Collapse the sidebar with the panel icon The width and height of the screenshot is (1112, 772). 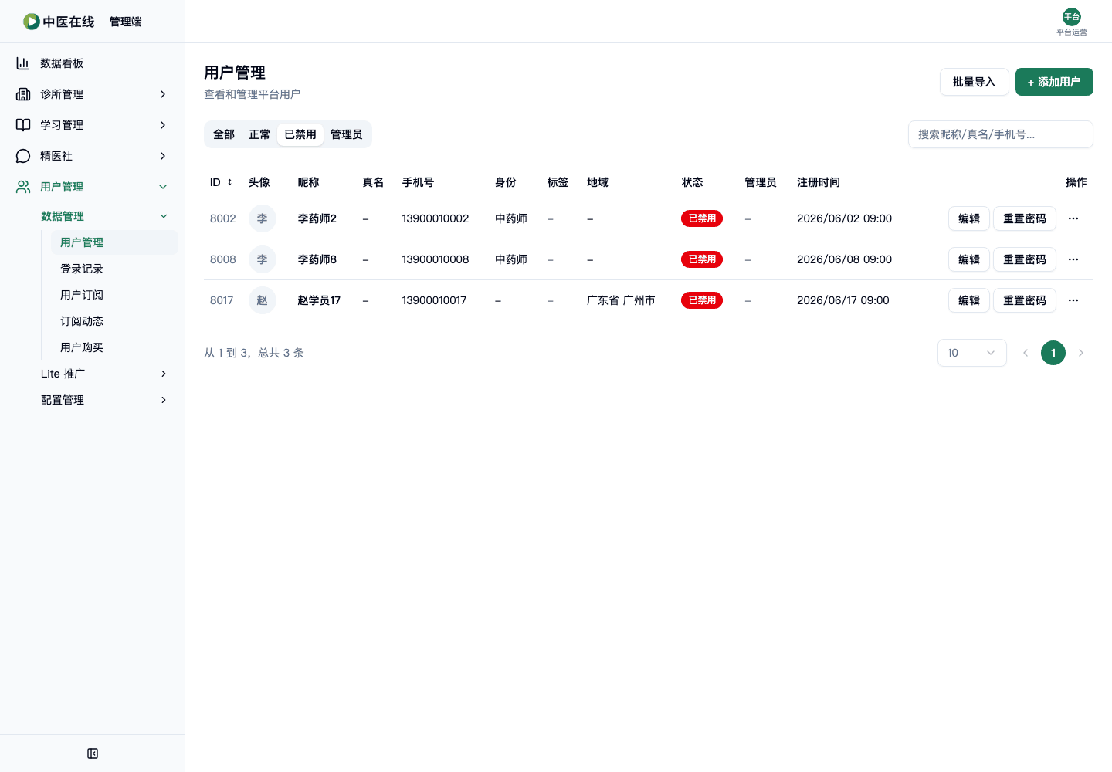pyautogui.click(x=93, y=753)
